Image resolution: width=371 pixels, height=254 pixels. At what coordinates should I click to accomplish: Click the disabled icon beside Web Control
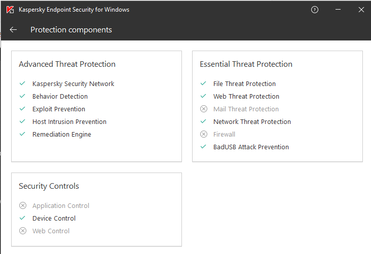[22, 231]
